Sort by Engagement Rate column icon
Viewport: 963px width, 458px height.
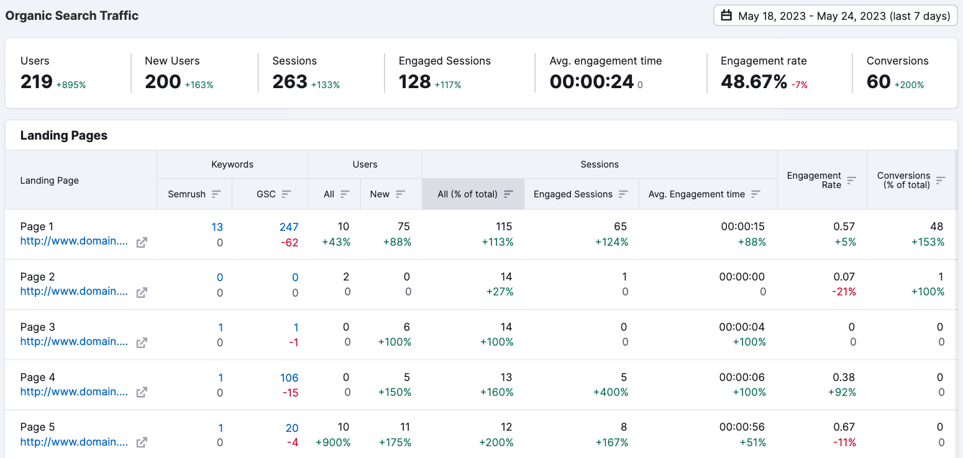click(x=852, y=180)
